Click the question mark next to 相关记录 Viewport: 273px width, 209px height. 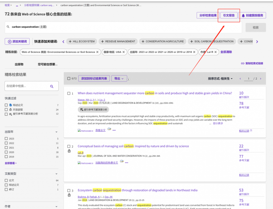(x=250, y=130)
